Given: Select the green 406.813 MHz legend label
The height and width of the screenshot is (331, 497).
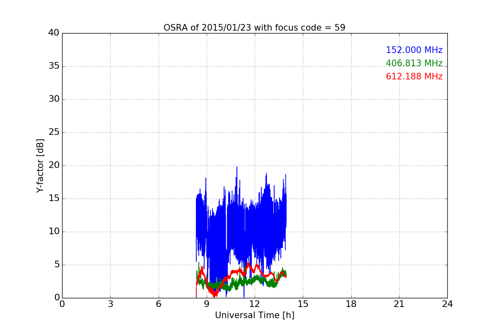Looking at the screenshot, I should (x=414, y=63).
